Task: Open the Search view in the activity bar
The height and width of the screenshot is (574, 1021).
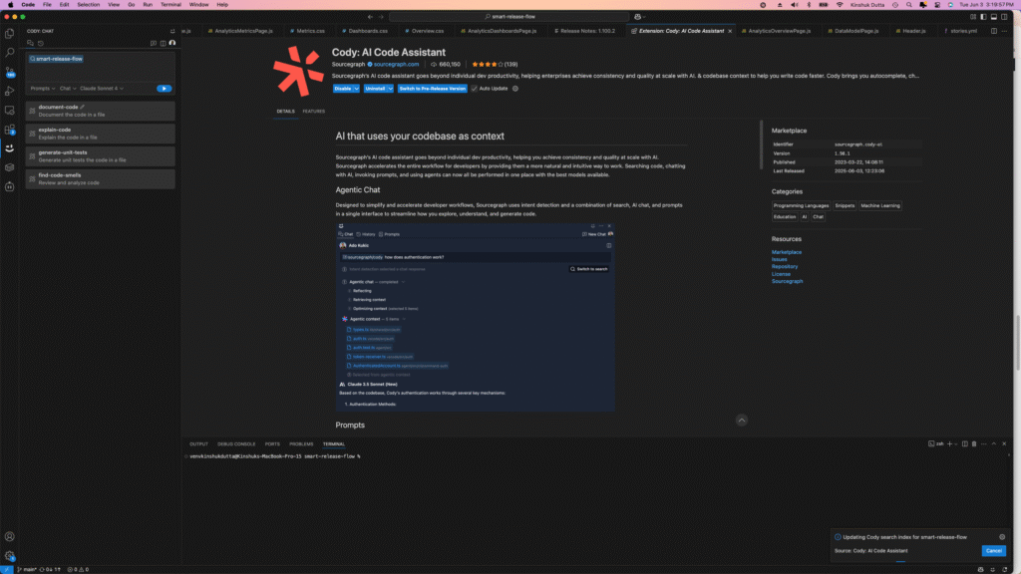Action: click(10, 52)
